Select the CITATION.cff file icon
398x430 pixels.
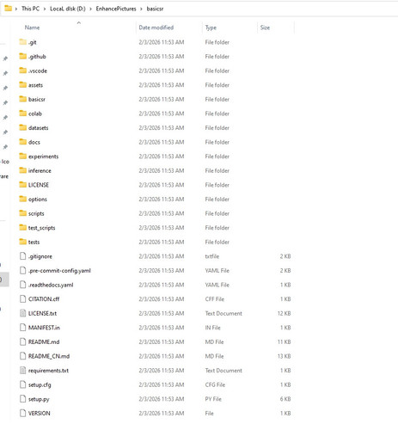pos(23,299)
